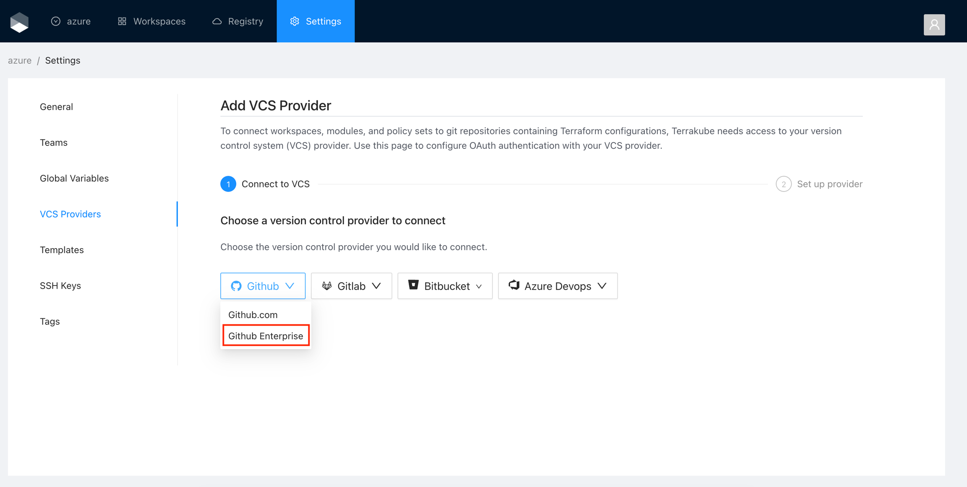Click the Terrakube logo icon
The height and width of the screenshot is (487, 967).
tap(19, 22)
